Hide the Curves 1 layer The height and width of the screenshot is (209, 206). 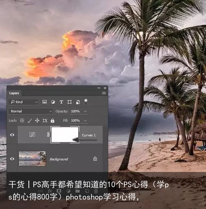12,135
